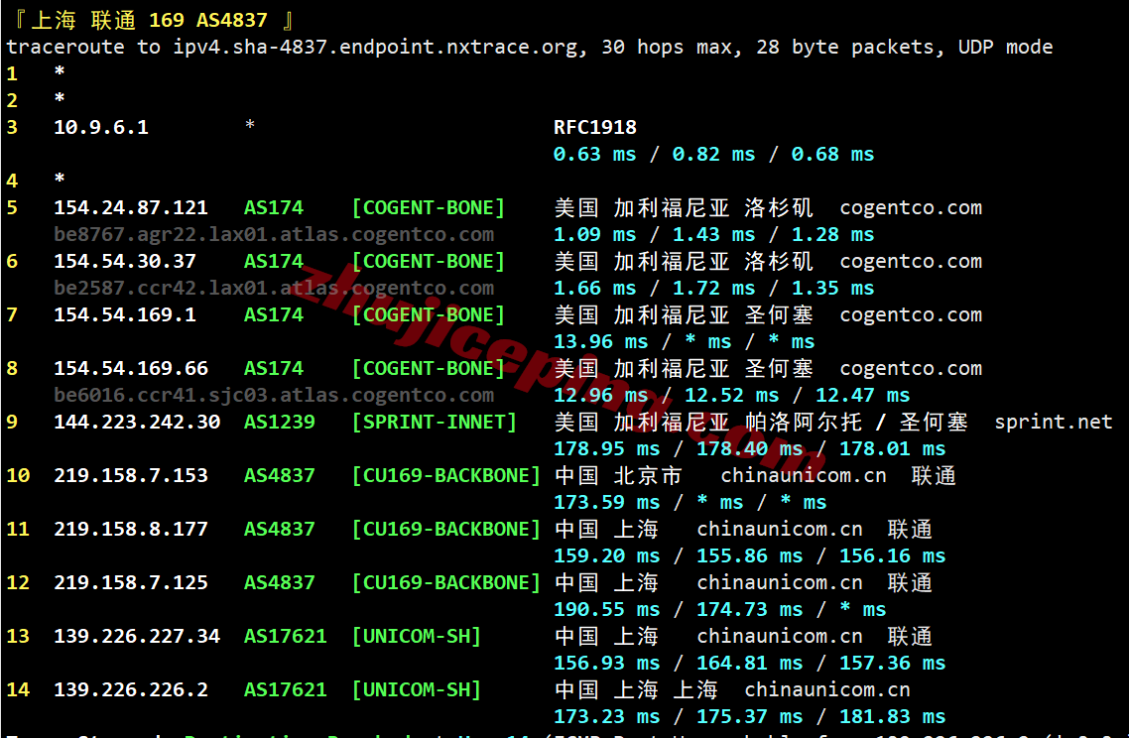
Task: Click '[UNICOM-SH]' tag on hop 13
Action: (x=416, y=637)
